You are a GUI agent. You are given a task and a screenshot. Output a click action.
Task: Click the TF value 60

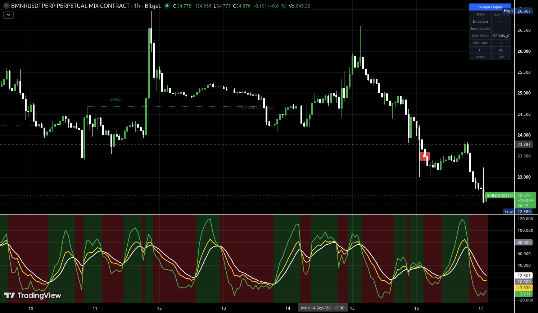(501, 50)
